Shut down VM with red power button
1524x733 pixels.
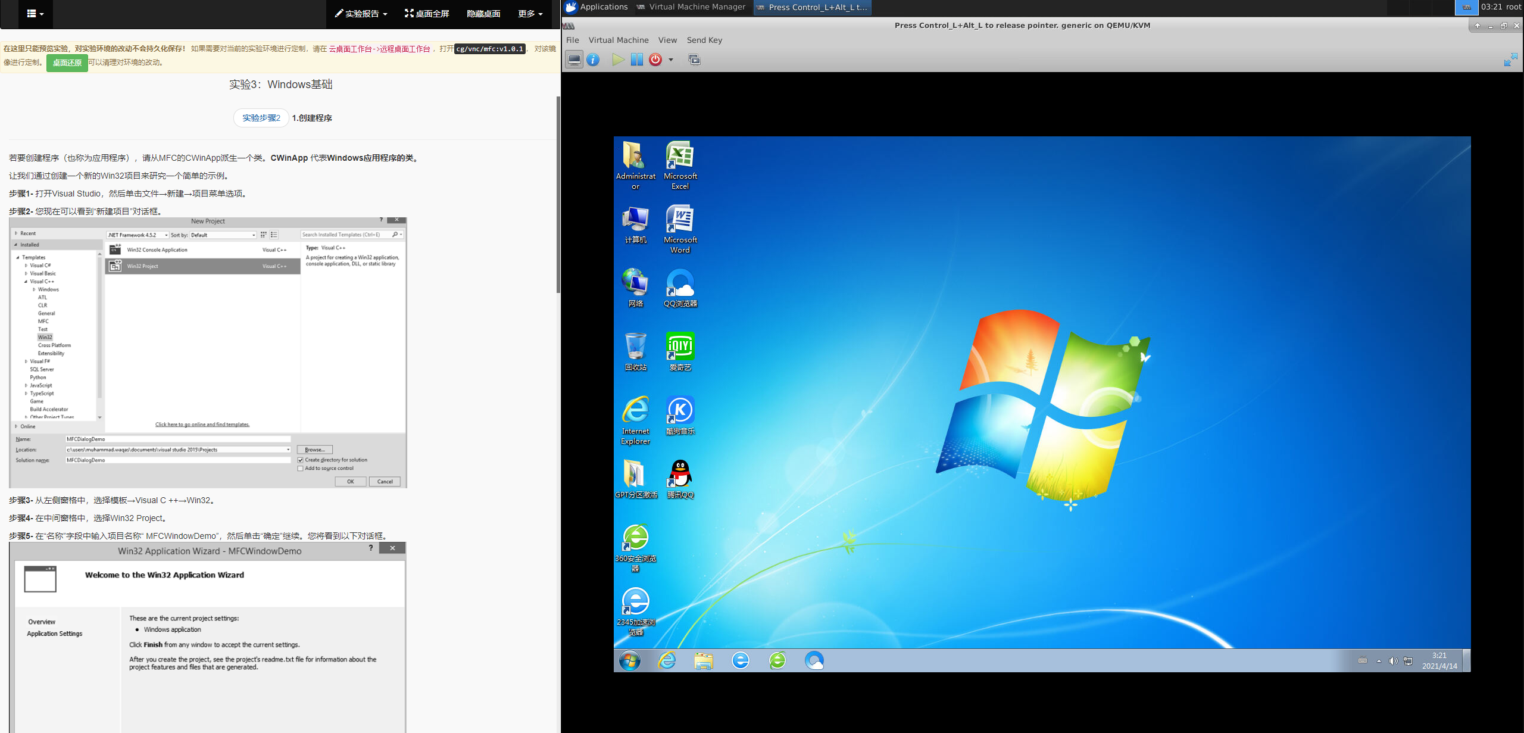tap(655, 60)
